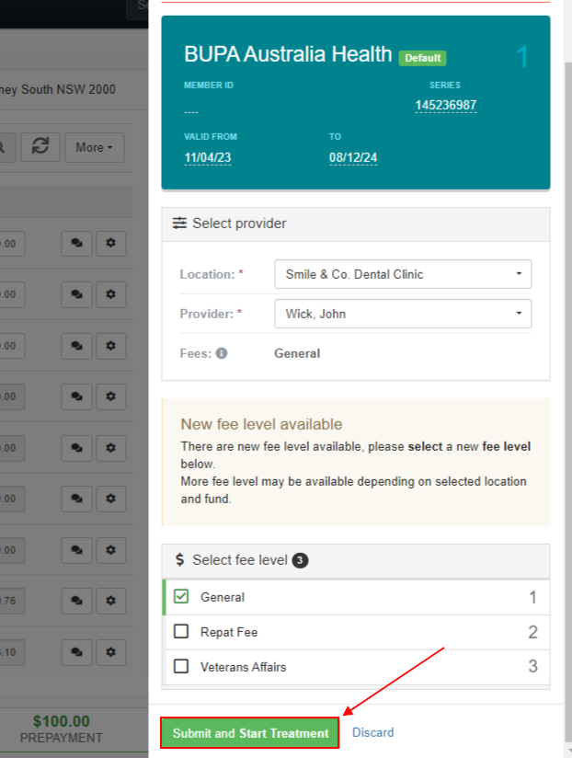The image size is (572, 758).
Task: Open the Provider dropdown showing Wick, John
Action: point(403,314)
